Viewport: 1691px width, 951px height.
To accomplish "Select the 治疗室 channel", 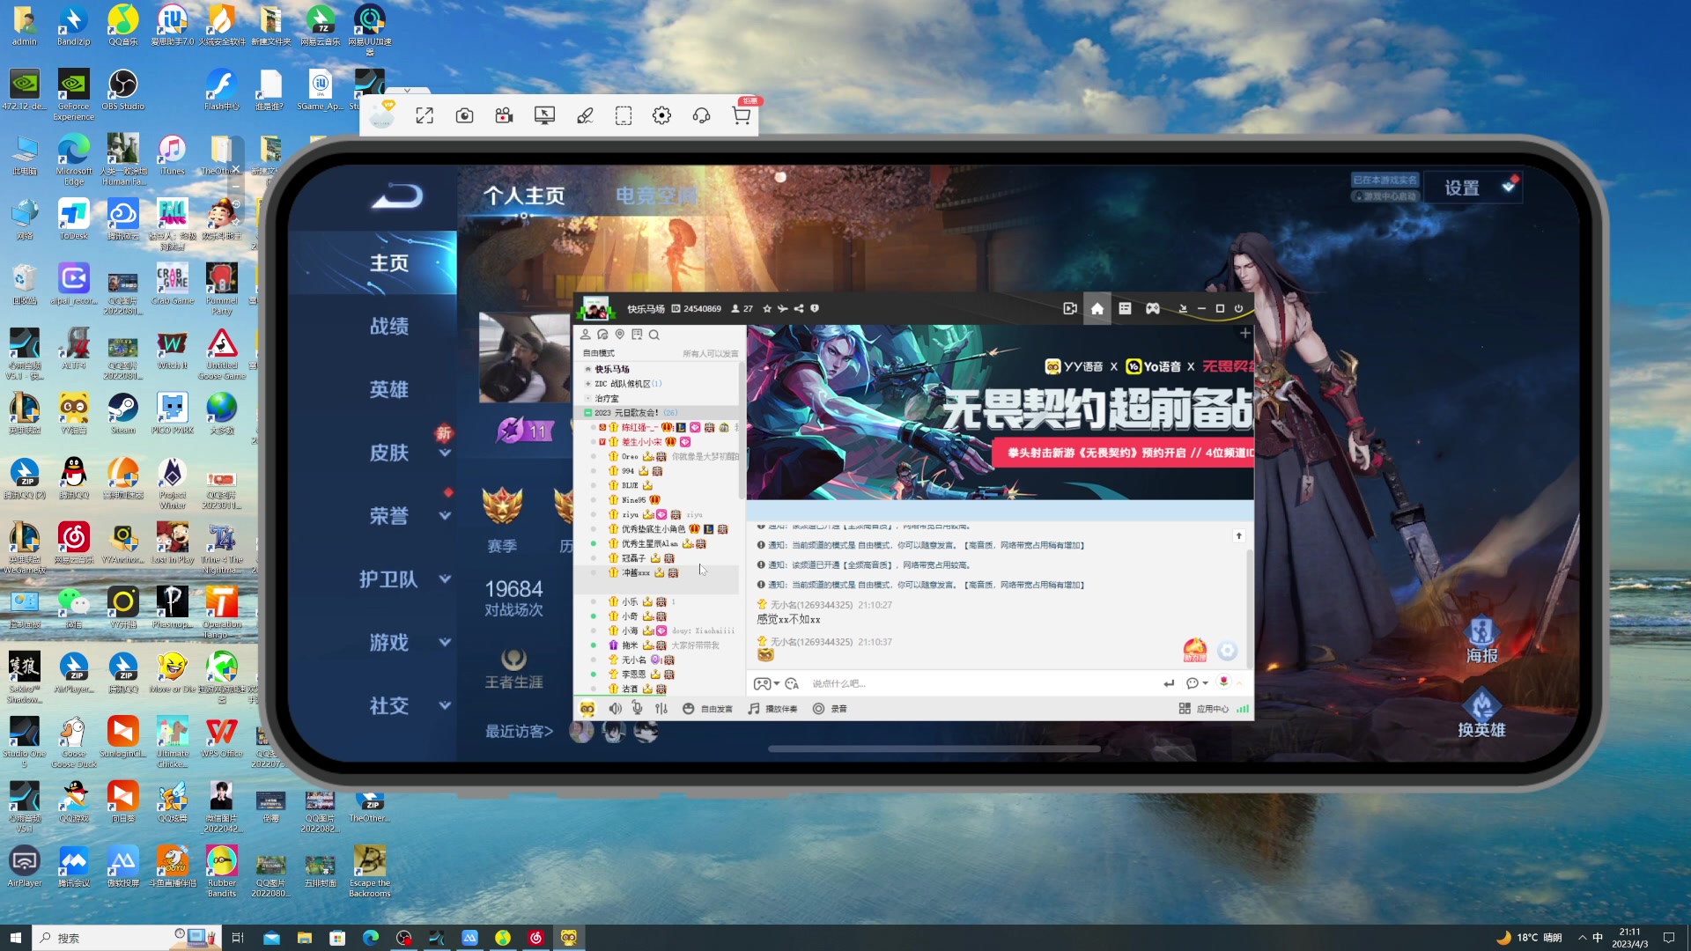I will tap(607, 398).
